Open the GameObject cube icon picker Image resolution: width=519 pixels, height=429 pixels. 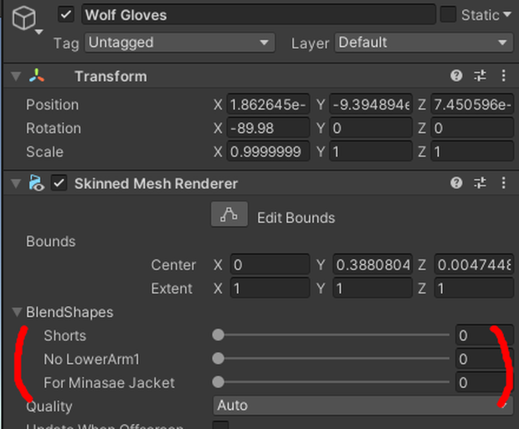(25, 19)
